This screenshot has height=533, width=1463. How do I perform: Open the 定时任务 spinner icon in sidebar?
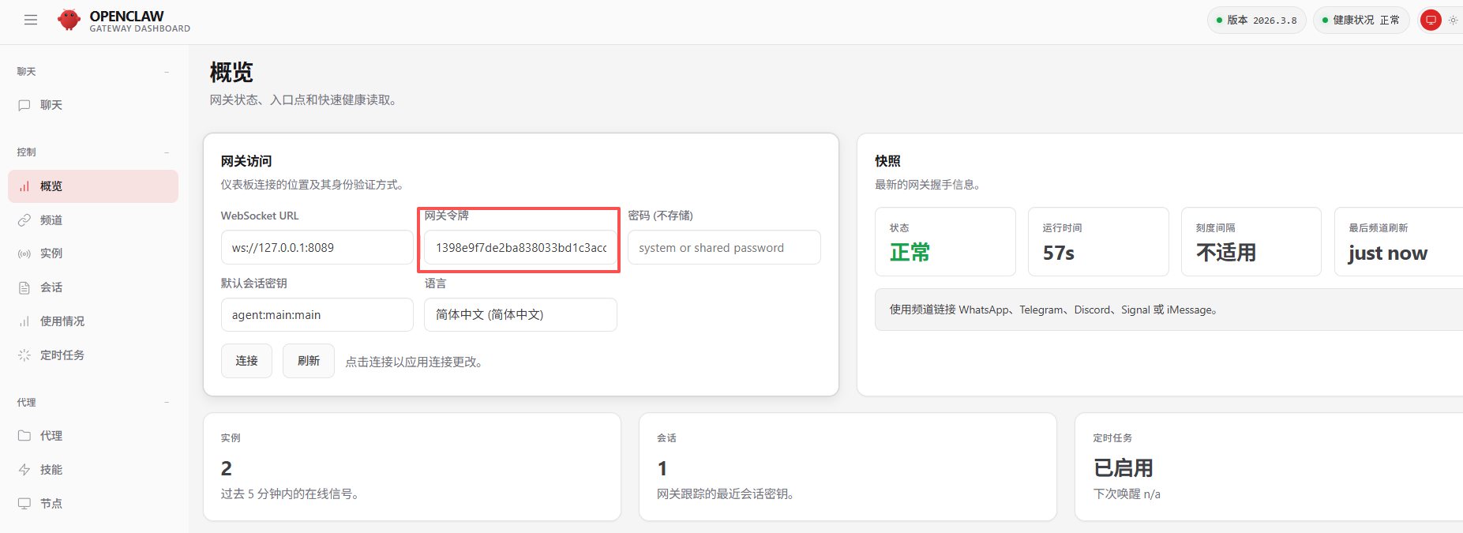tap(24, 355)
